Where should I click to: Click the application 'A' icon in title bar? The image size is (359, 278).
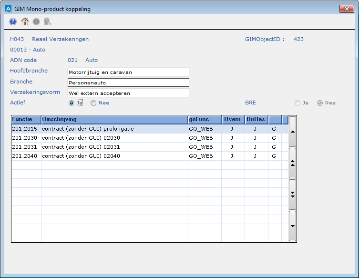pyautogui.click(x=8, y=9)
